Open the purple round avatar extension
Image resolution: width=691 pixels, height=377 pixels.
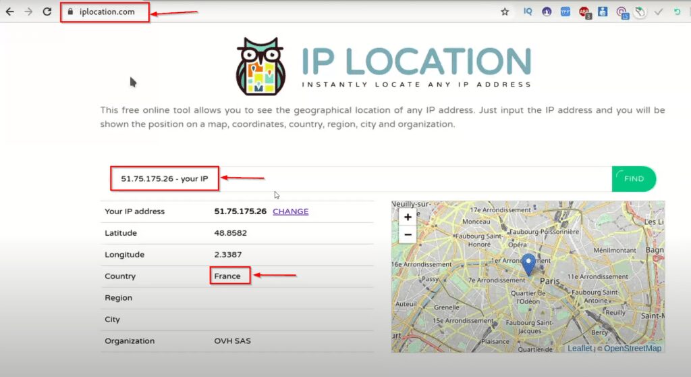pos(547,12)
